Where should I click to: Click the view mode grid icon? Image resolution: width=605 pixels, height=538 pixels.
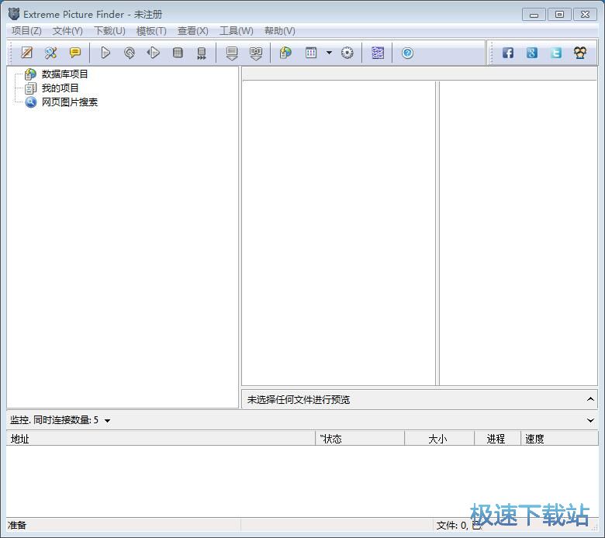[x=311, y=53]
